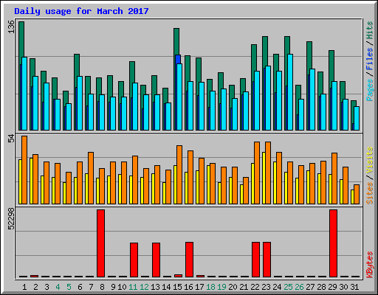Image resolution: width=378 pixels, height=295 pixels.
Task: Click day label '15' on x-axis
Action: click(x=177, y=287)
